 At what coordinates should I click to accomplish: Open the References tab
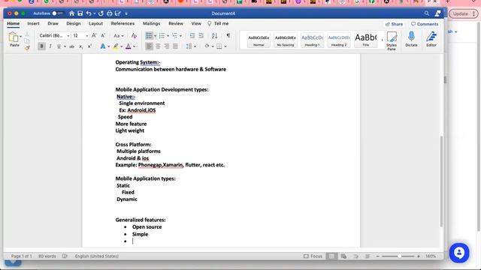pos(123,23)
